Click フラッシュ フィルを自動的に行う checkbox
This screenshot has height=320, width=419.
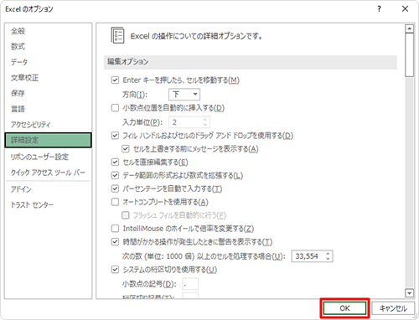tap(126, 215)
